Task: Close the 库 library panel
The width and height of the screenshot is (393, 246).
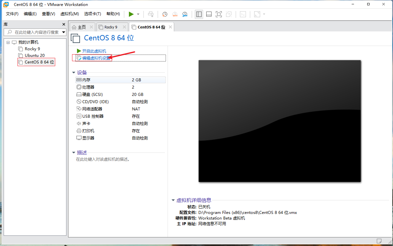Action: (64, 24)
